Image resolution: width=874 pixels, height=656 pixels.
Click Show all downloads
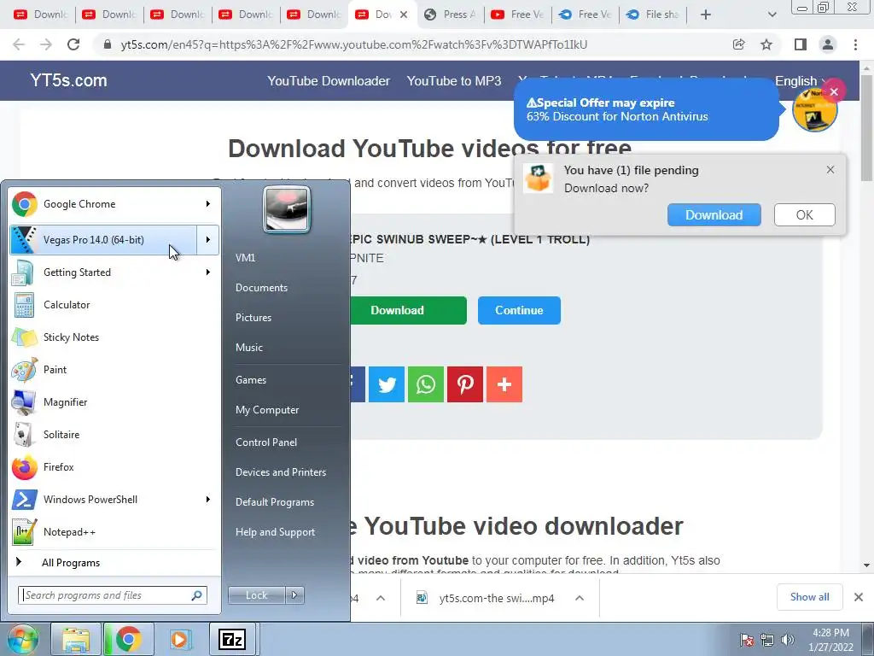coord(809,597)
